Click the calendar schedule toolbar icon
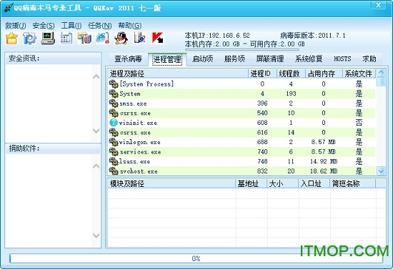This screenshot has width=393, height=269. [x=66, y=39]
